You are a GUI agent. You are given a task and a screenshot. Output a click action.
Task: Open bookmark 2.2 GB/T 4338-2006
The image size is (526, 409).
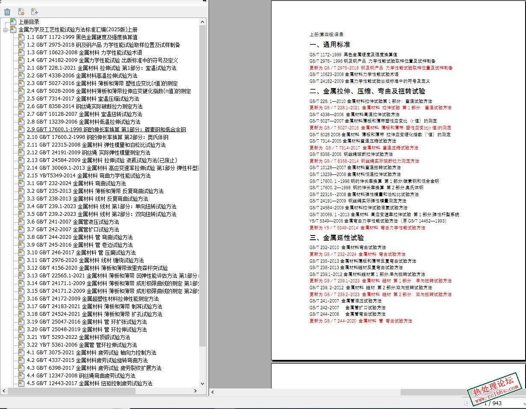[82, 76]
